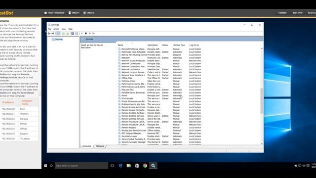Click the Stop Service square icon

tap(86, 34)
